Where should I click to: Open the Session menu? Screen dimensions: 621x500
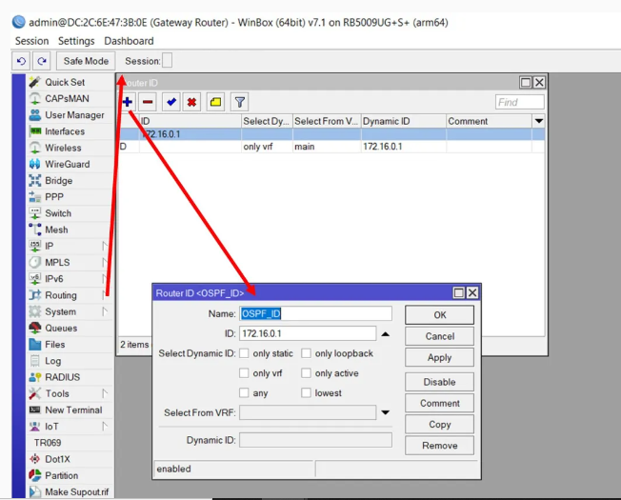[x=31, y=41]
